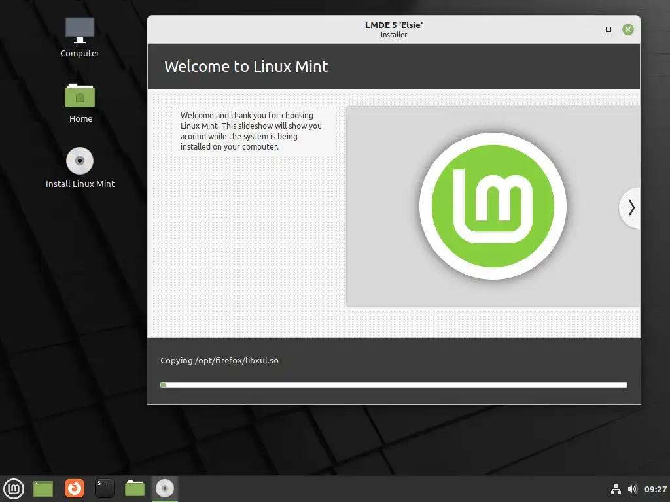Click the Show Desktop taskbar icon

pos(43,489)
